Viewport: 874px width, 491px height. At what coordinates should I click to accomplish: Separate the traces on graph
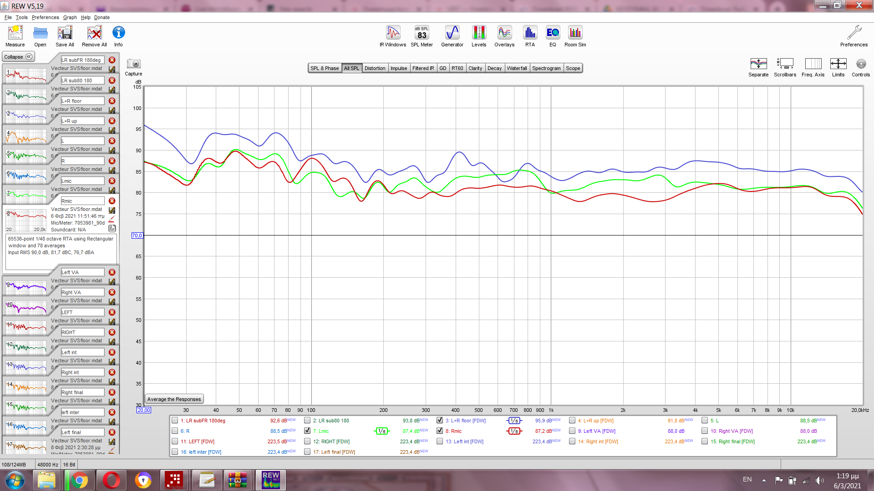click(758, 67)
